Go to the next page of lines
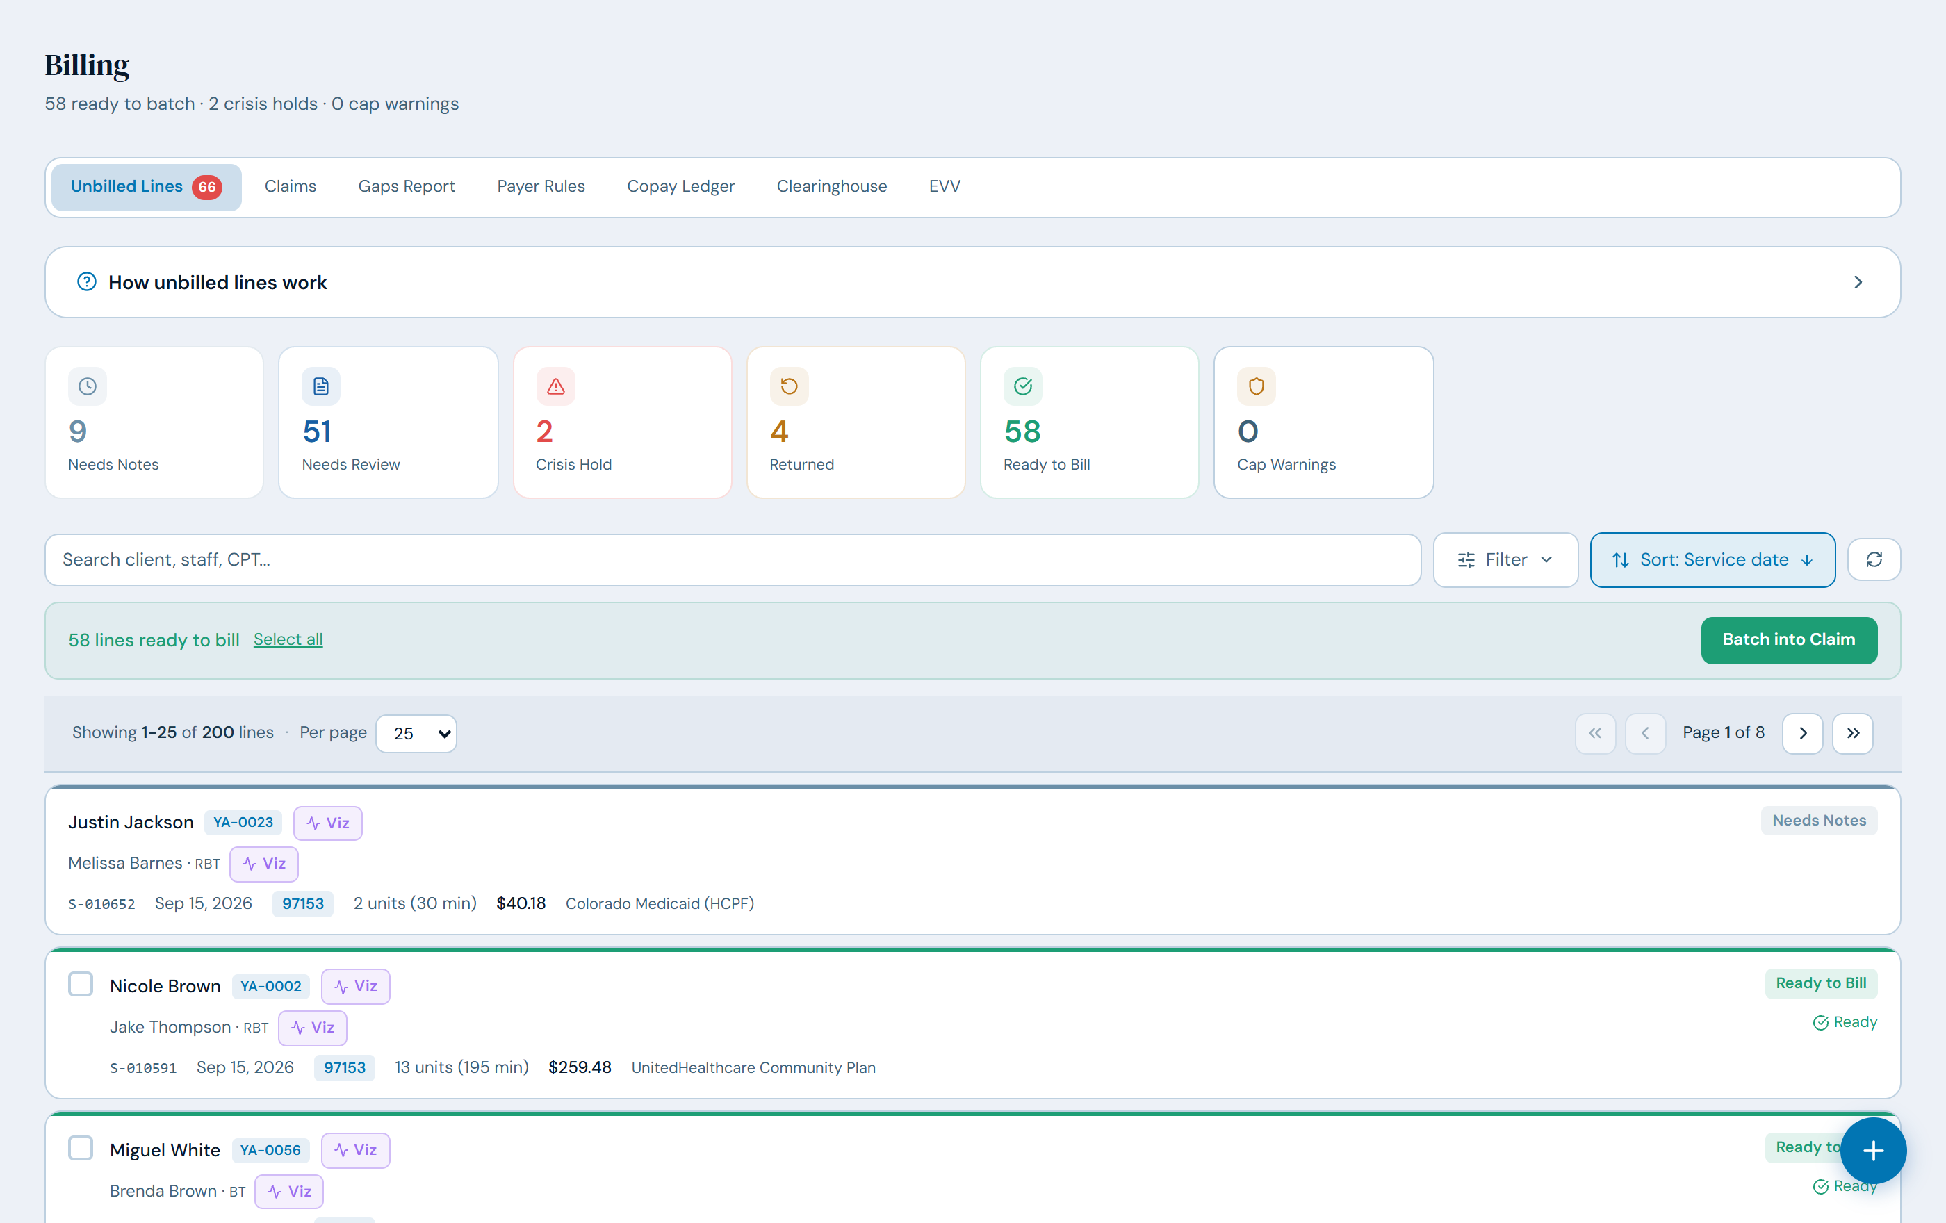This screenshot has width=1946, height=1223. click(1802, 732)
